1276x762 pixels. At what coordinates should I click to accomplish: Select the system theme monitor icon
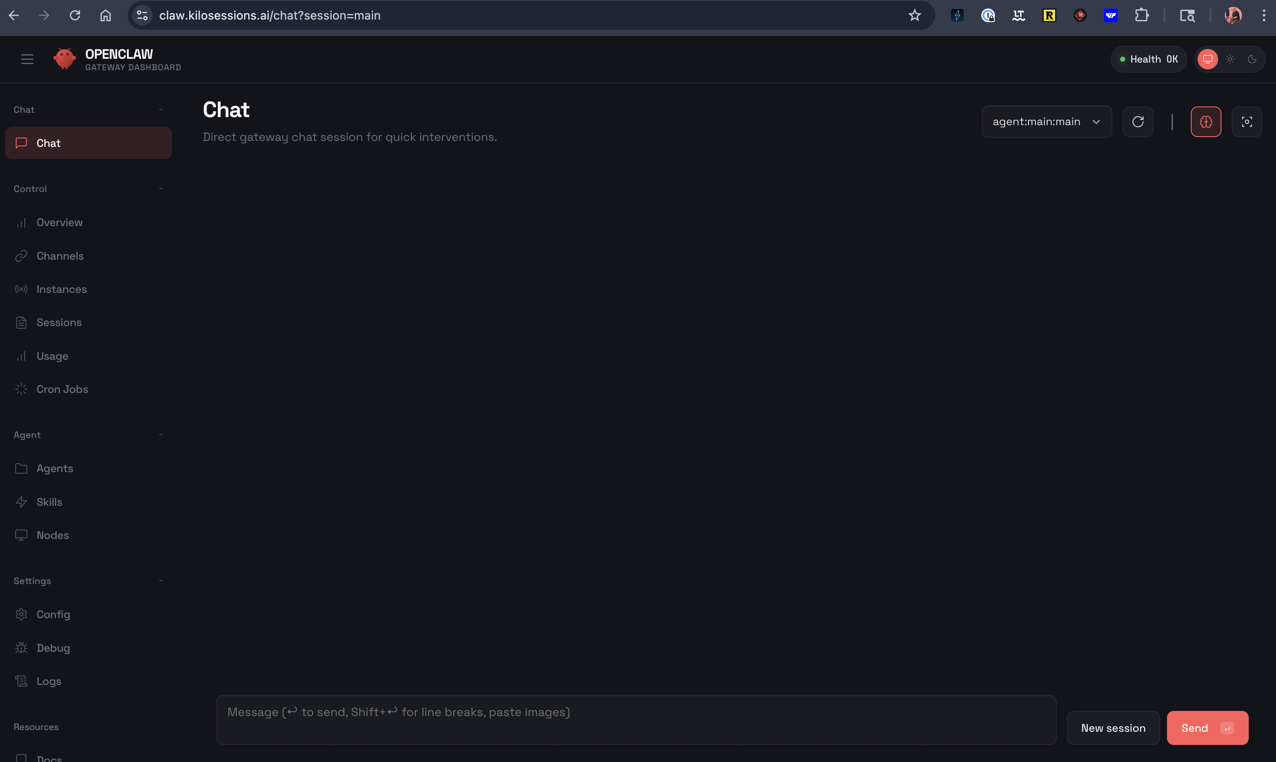1207,60
